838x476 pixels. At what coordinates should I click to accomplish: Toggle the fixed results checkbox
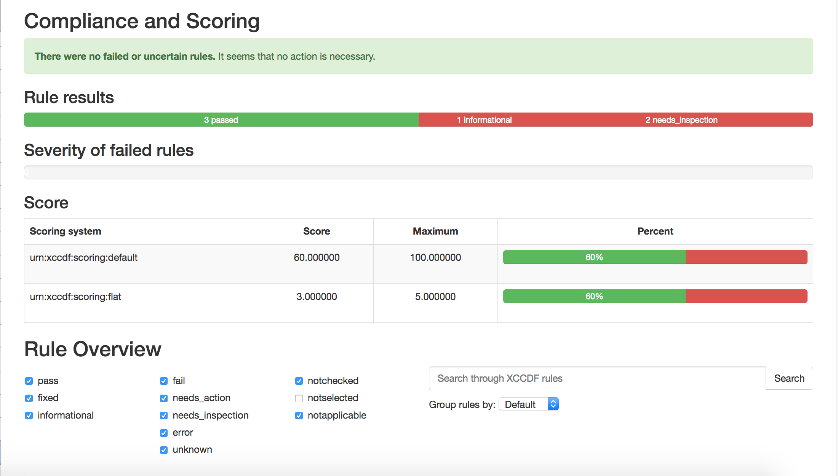click(x=29, y=398)
